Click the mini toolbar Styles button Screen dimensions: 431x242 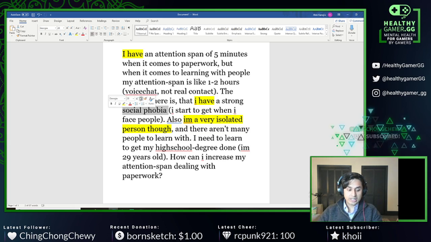tap(152, 101)
